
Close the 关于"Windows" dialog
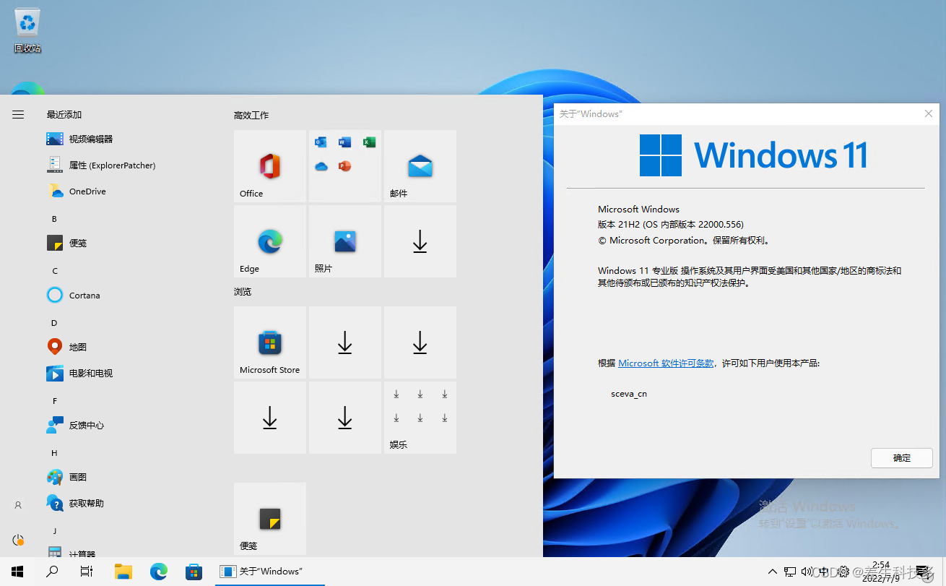coord(929,113)
